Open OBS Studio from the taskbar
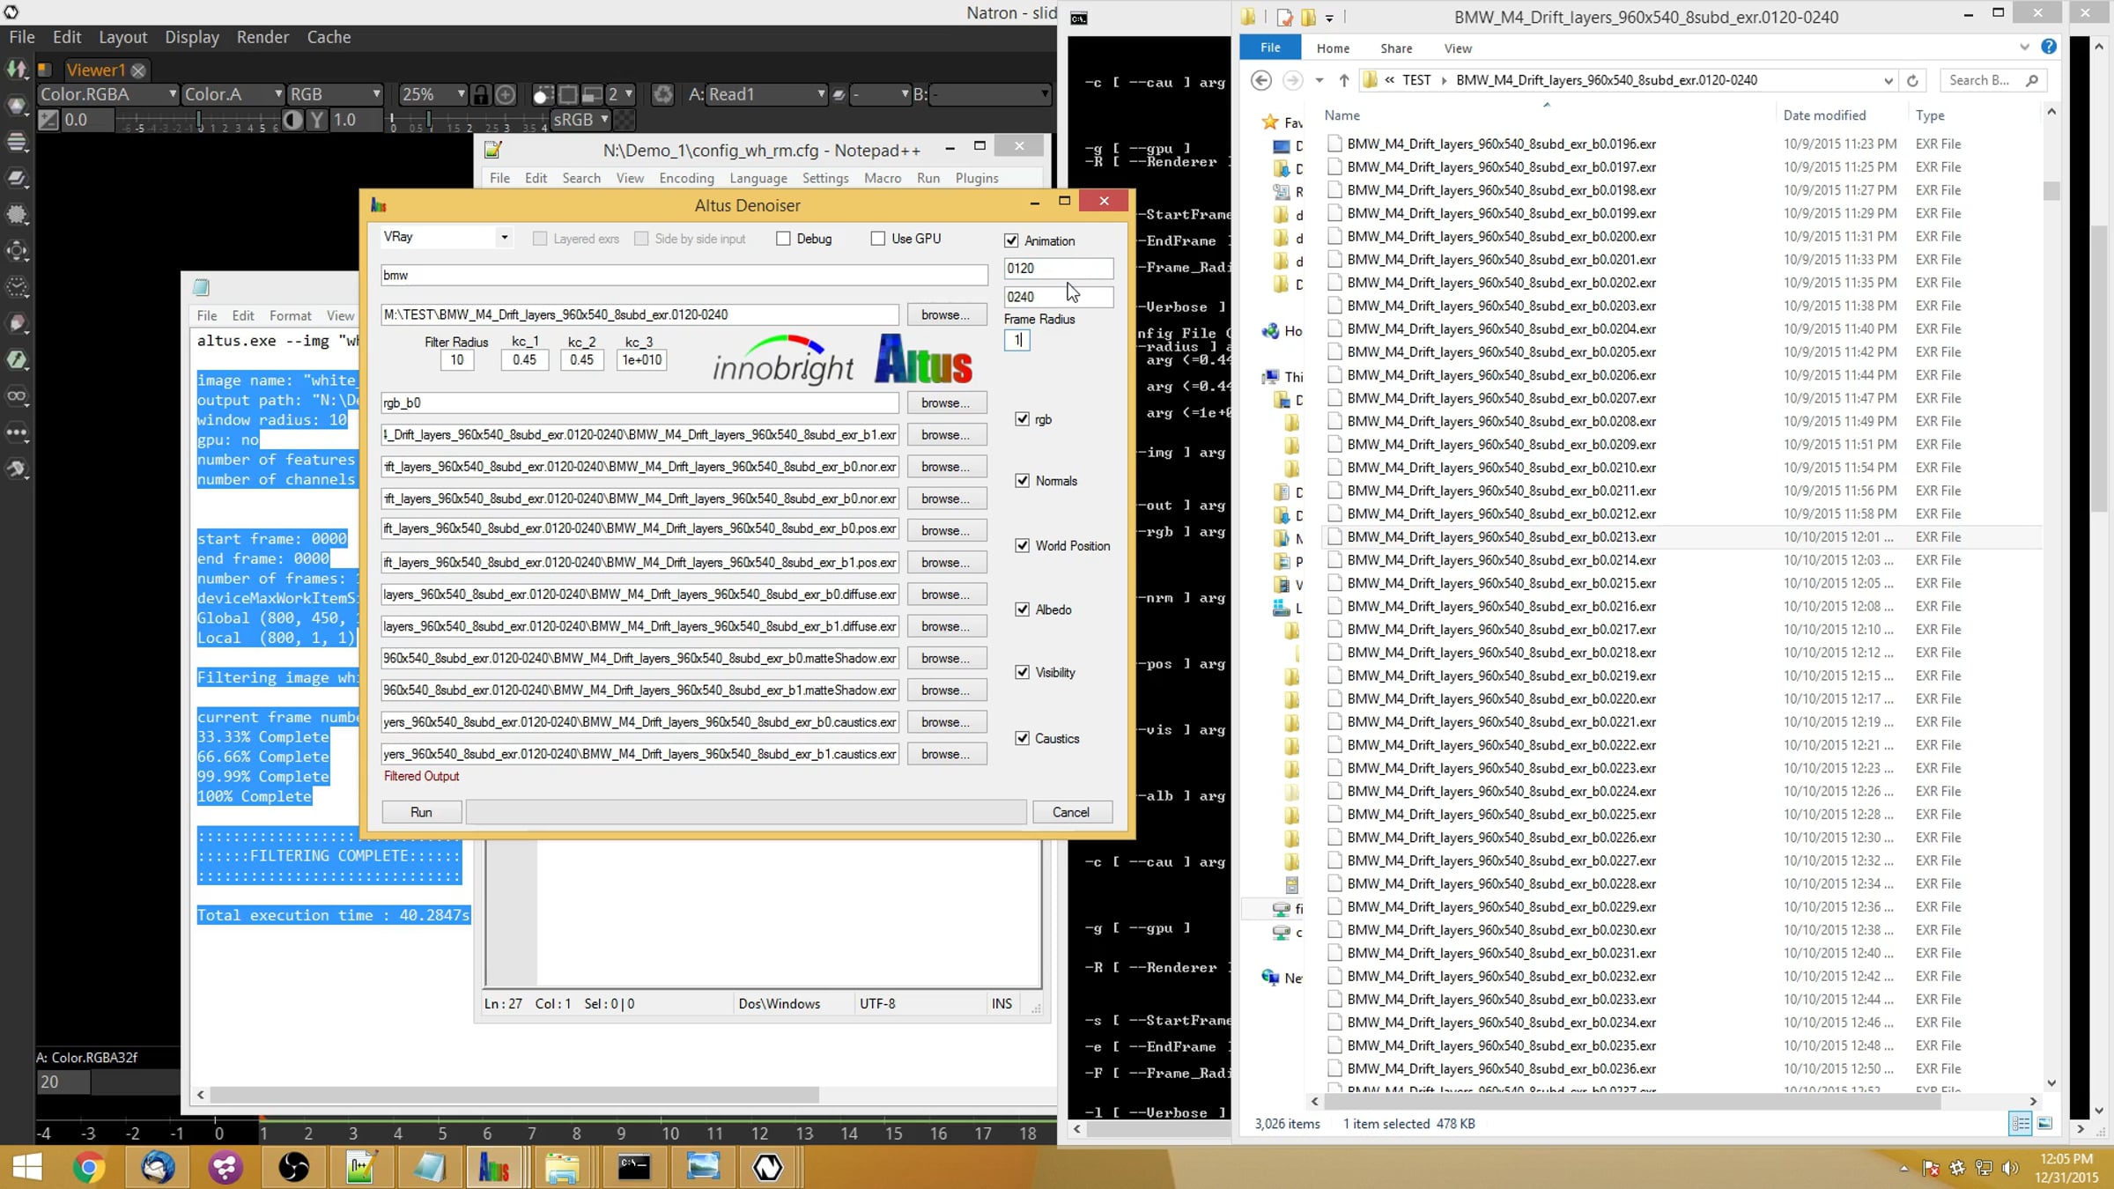2114x1189 pixels. (293, 1167)
